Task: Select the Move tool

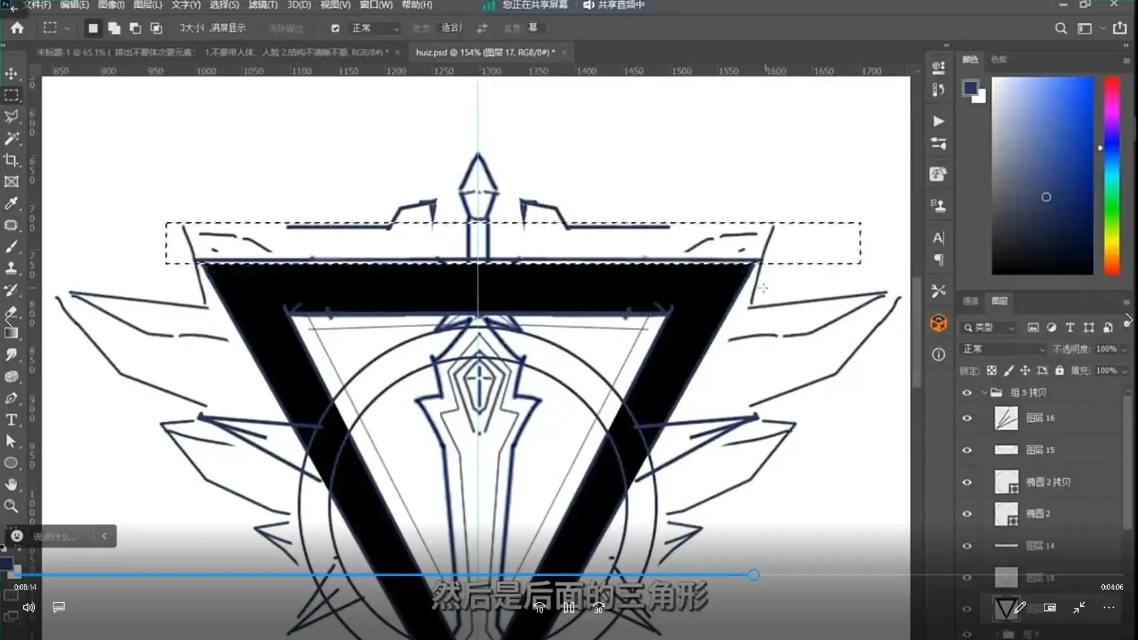Action: (x=11, y=74)
